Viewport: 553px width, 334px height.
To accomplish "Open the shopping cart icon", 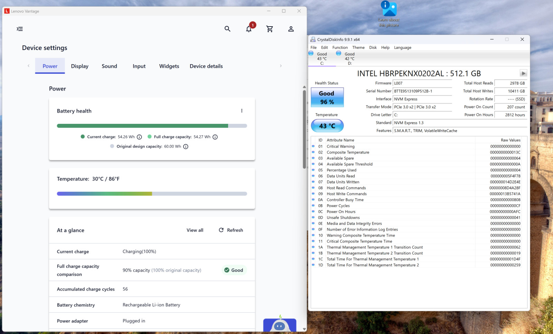I will (270, 29).
